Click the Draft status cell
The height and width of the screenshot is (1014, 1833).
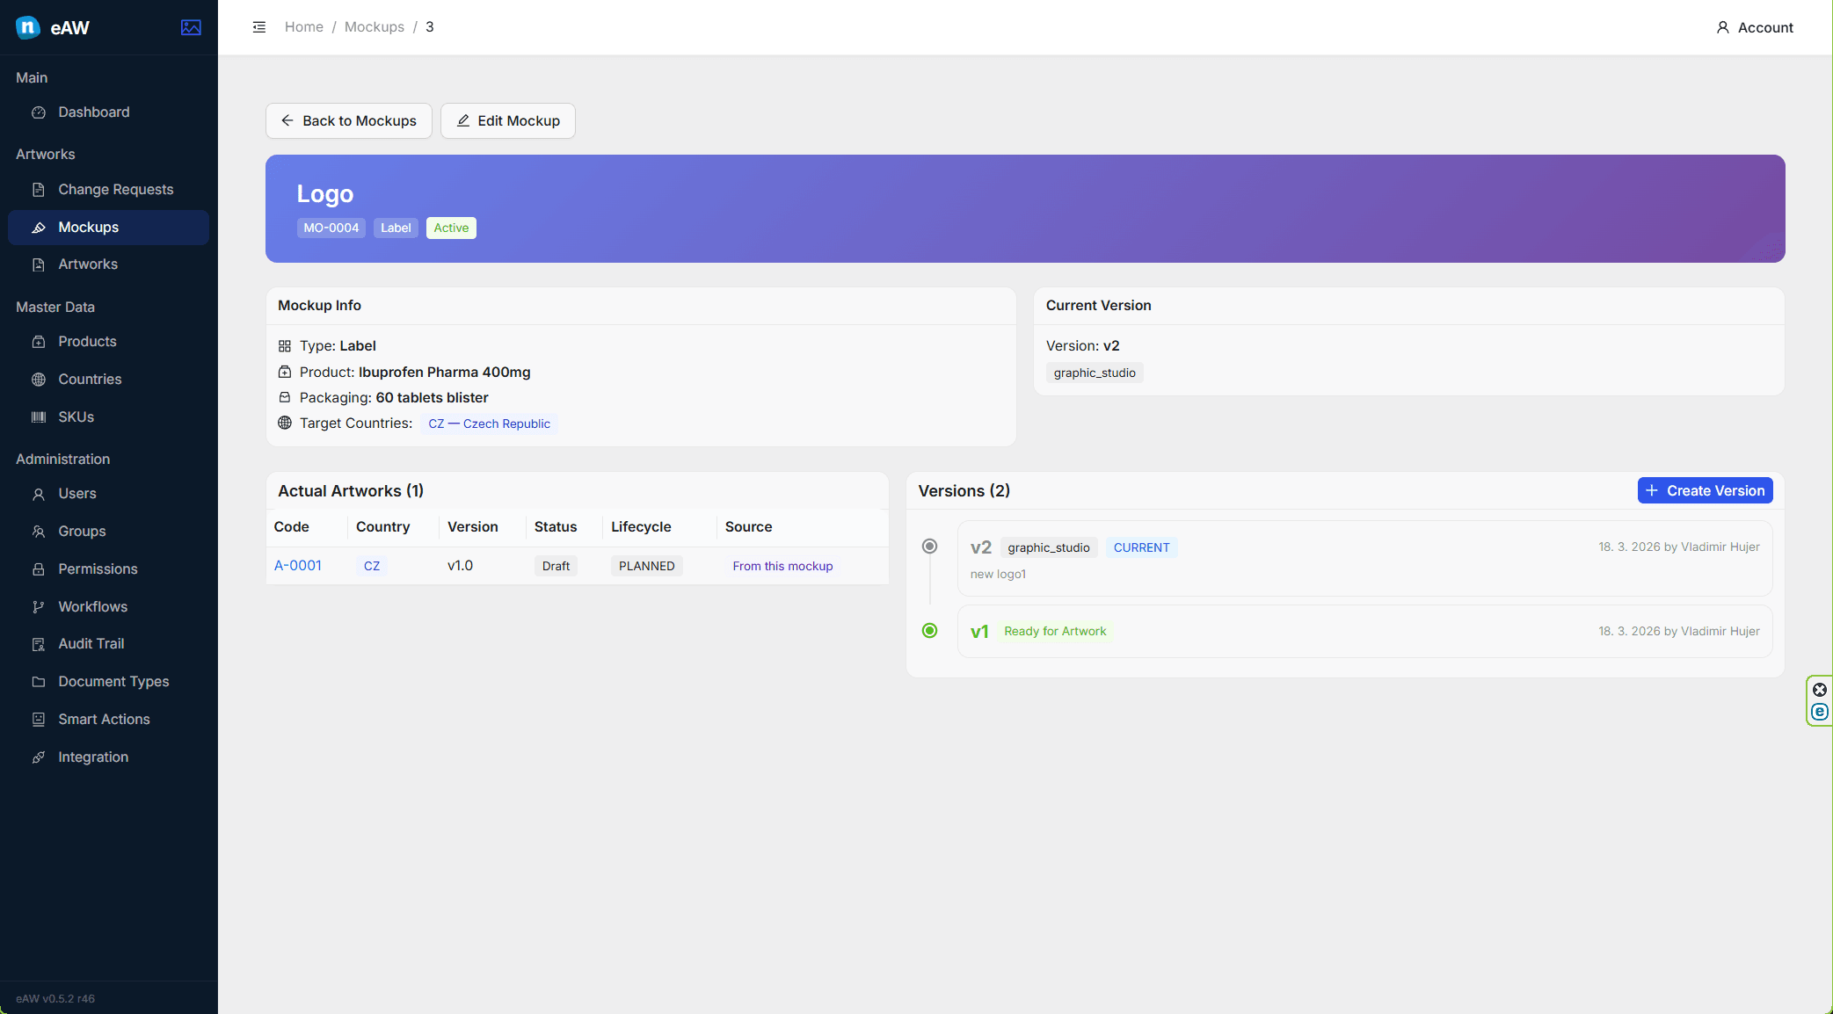coord(556,566)
